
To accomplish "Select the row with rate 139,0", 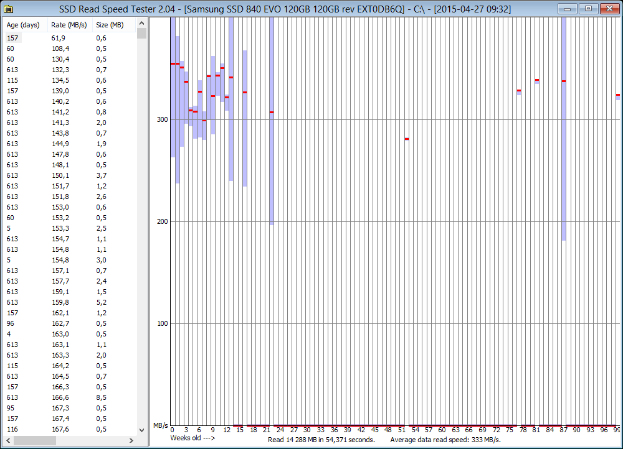I will [x=70, y=91].
